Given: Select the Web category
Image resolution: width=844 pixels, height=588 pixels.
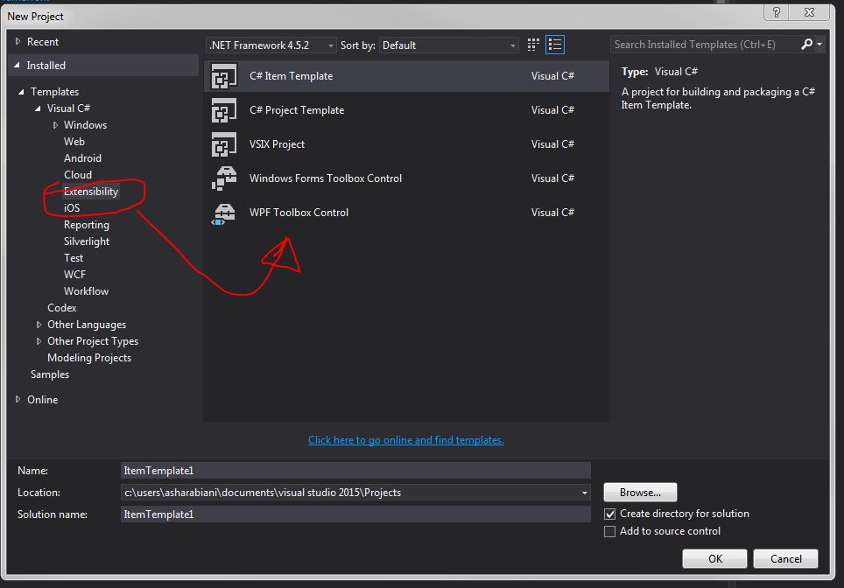Looking at the screenshot, I should tap(74, 142).
